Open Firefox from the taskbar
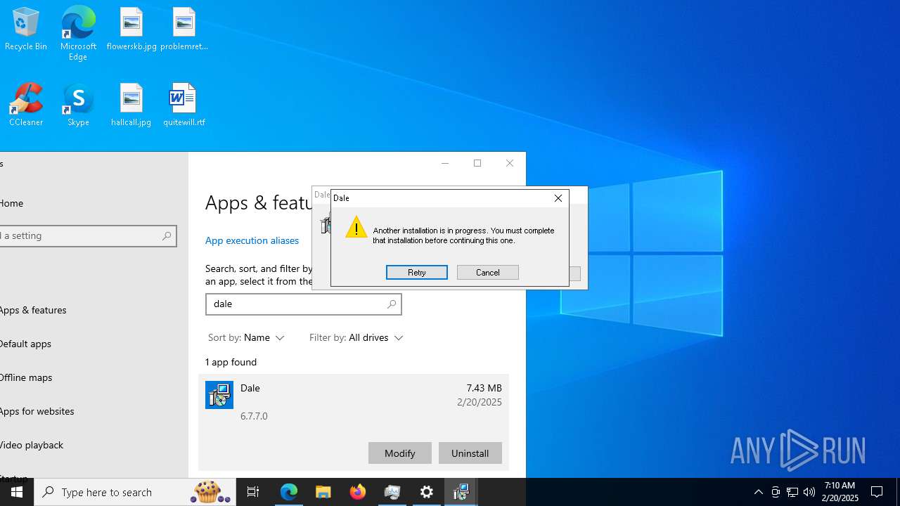The width and height of the screenshot is (900, 506). click(358, 492)
